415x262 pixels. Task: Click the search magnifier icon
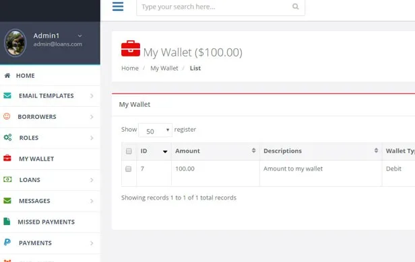tap(295, 6)
